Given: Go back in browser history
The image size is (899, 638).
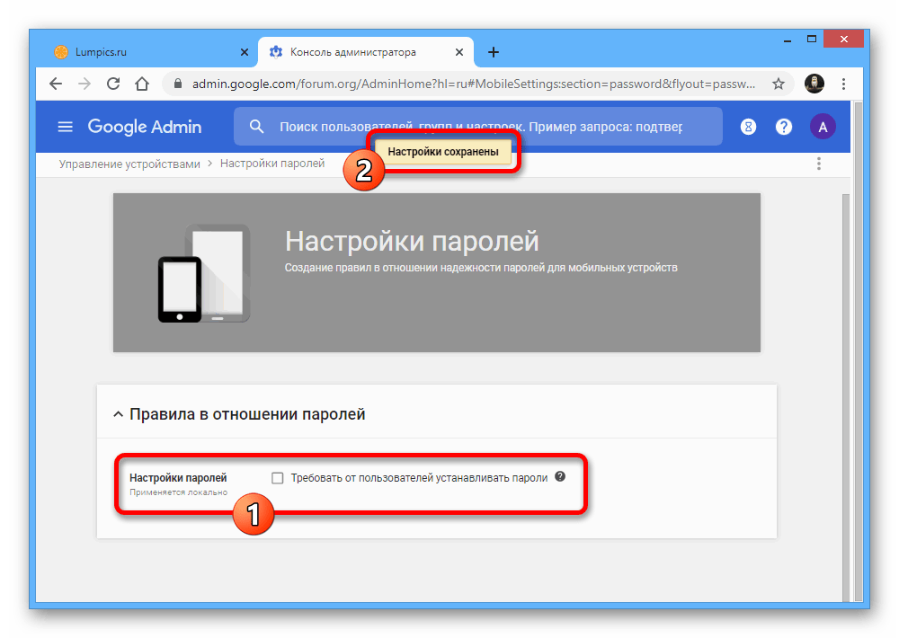Looking at the screenshot, I should [x=56, y=84].
